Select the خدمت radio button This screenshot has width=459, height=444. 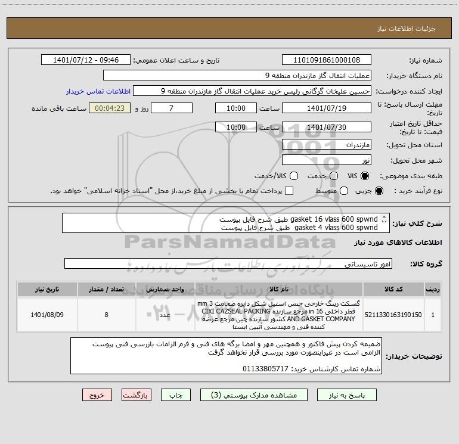click(334, 176)
